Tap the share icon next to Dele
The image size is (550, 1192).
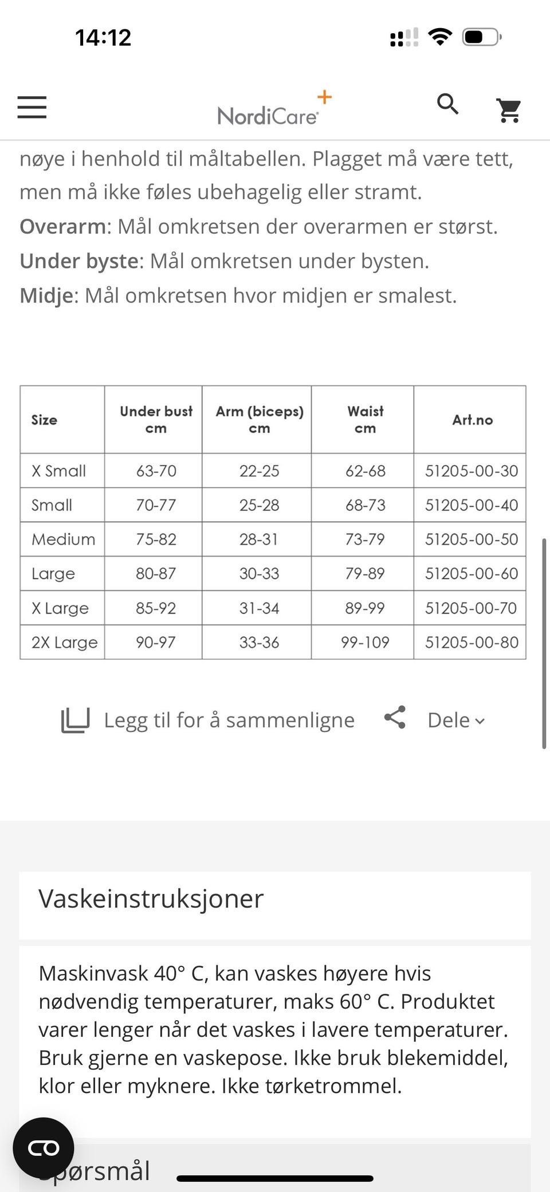pos(395,717)
